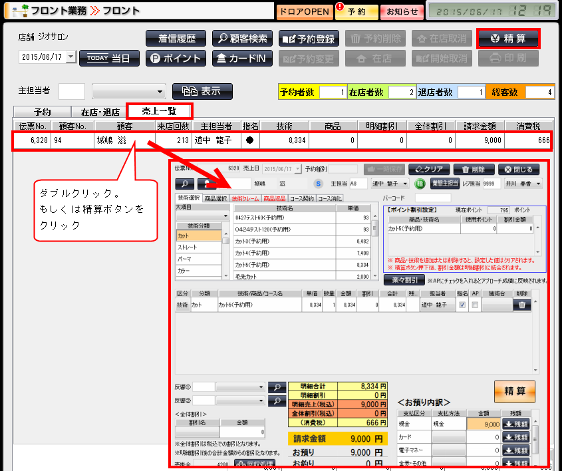Open the store date dropdown 2015/06/17

coord(71,58)
